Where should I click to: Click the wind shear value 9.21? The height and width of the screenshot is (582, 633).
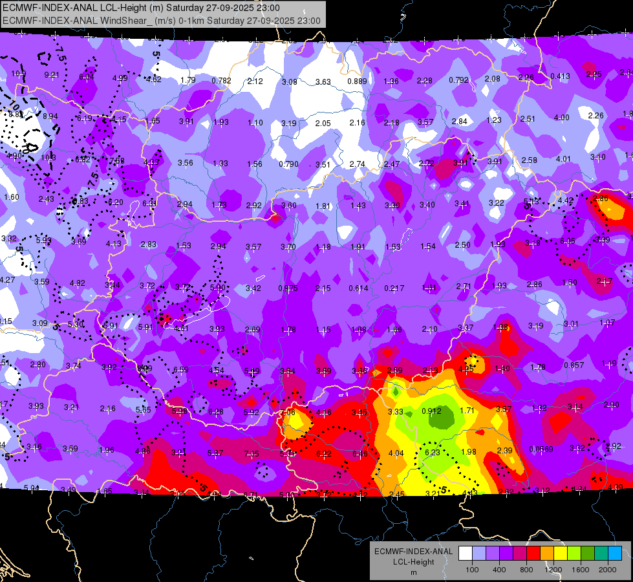[x=52, y=75]
